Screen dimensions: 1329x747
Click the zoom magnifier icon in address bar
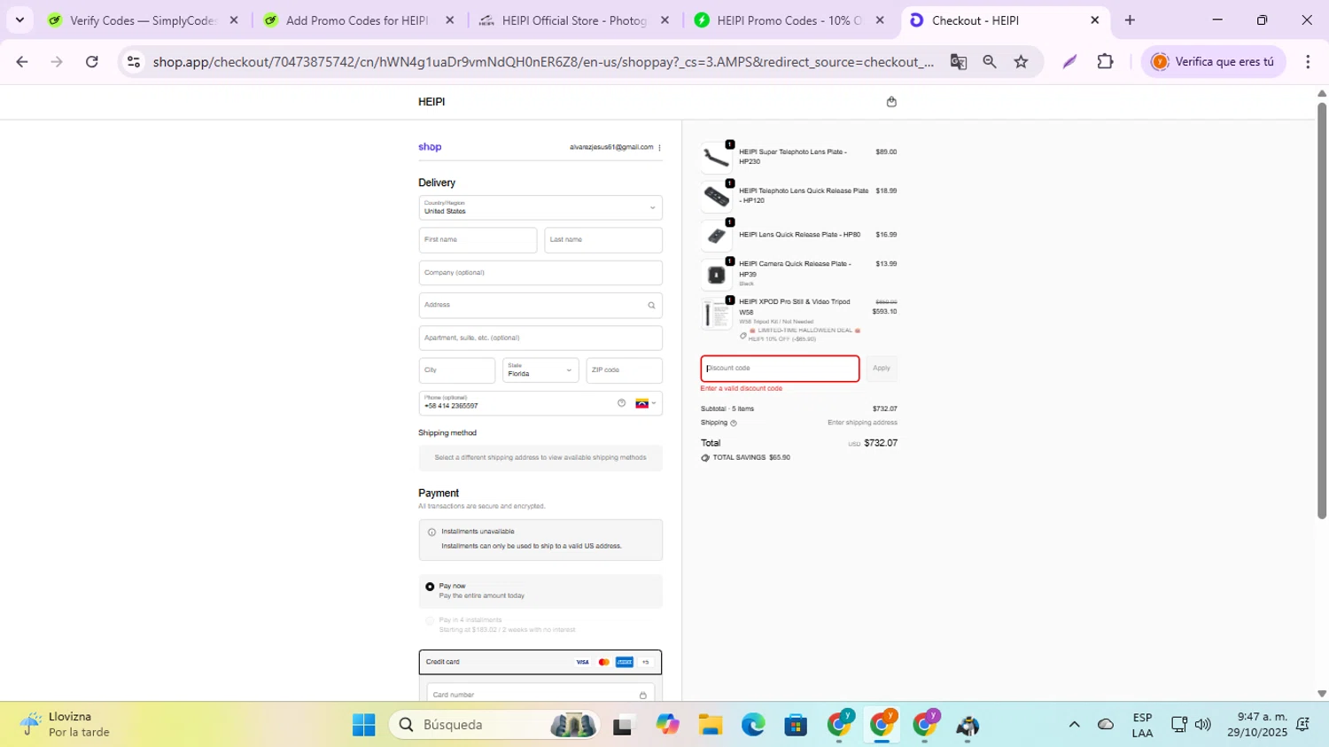tap(990, 61)
